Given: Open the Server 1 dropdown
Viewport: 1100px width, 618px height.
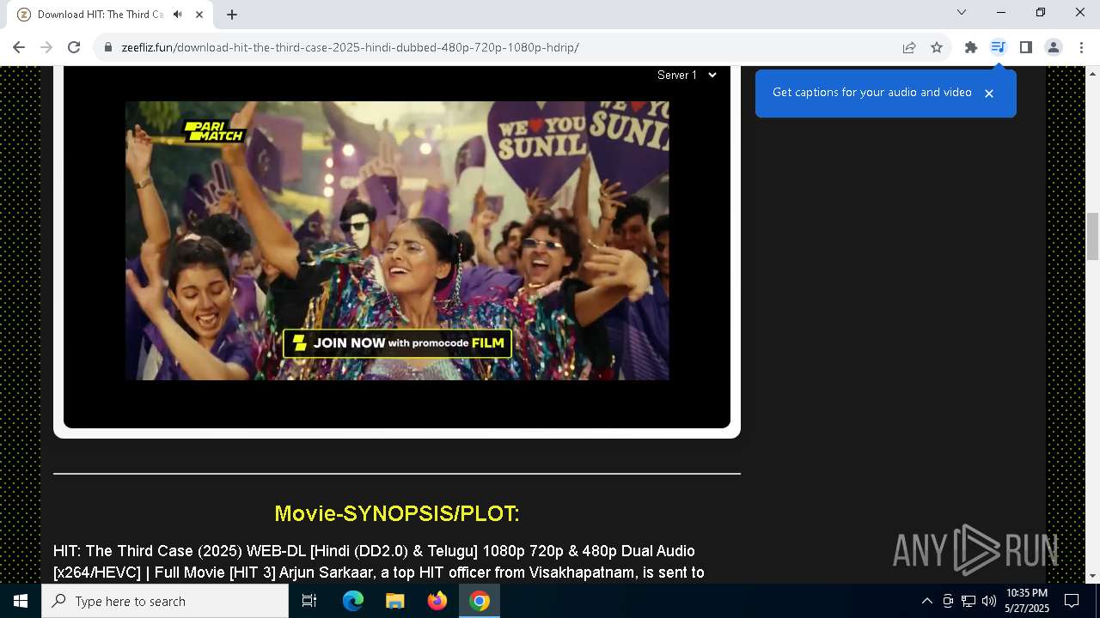Looking at the screenshot, I should click(687, 75).
